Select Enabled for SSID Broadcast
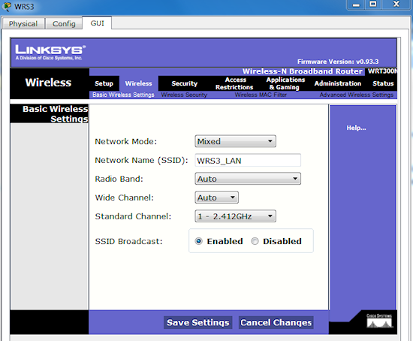Image resolution: width=413 pixels, height=341 pixels. coord(198,241)
